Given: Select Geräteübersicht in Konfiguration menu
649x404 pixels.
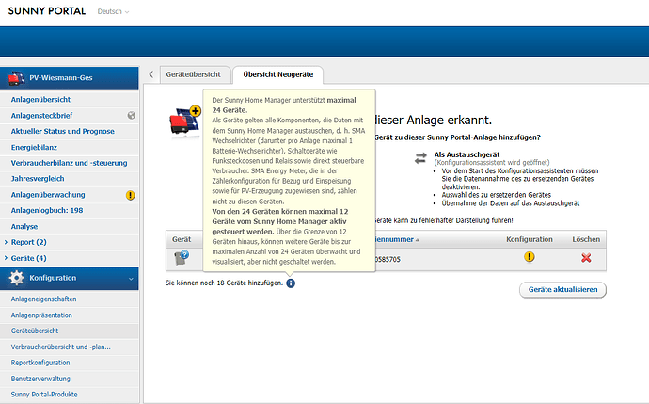Looking at the screenshot, I should [35, 331].
